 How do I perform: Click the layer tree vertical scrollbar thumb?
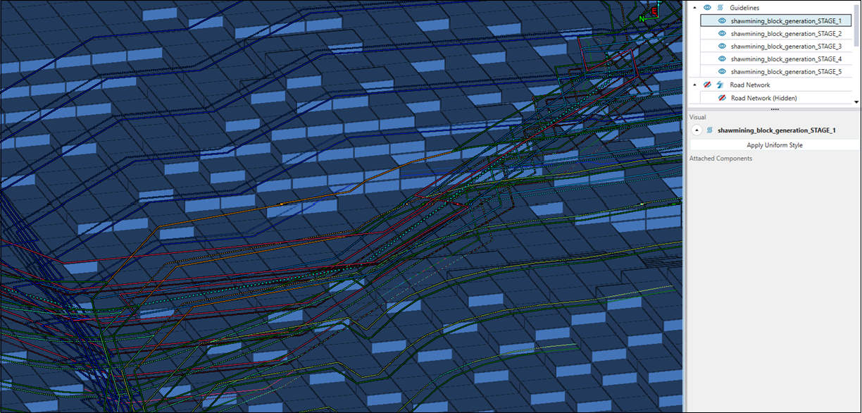[857, 27]
